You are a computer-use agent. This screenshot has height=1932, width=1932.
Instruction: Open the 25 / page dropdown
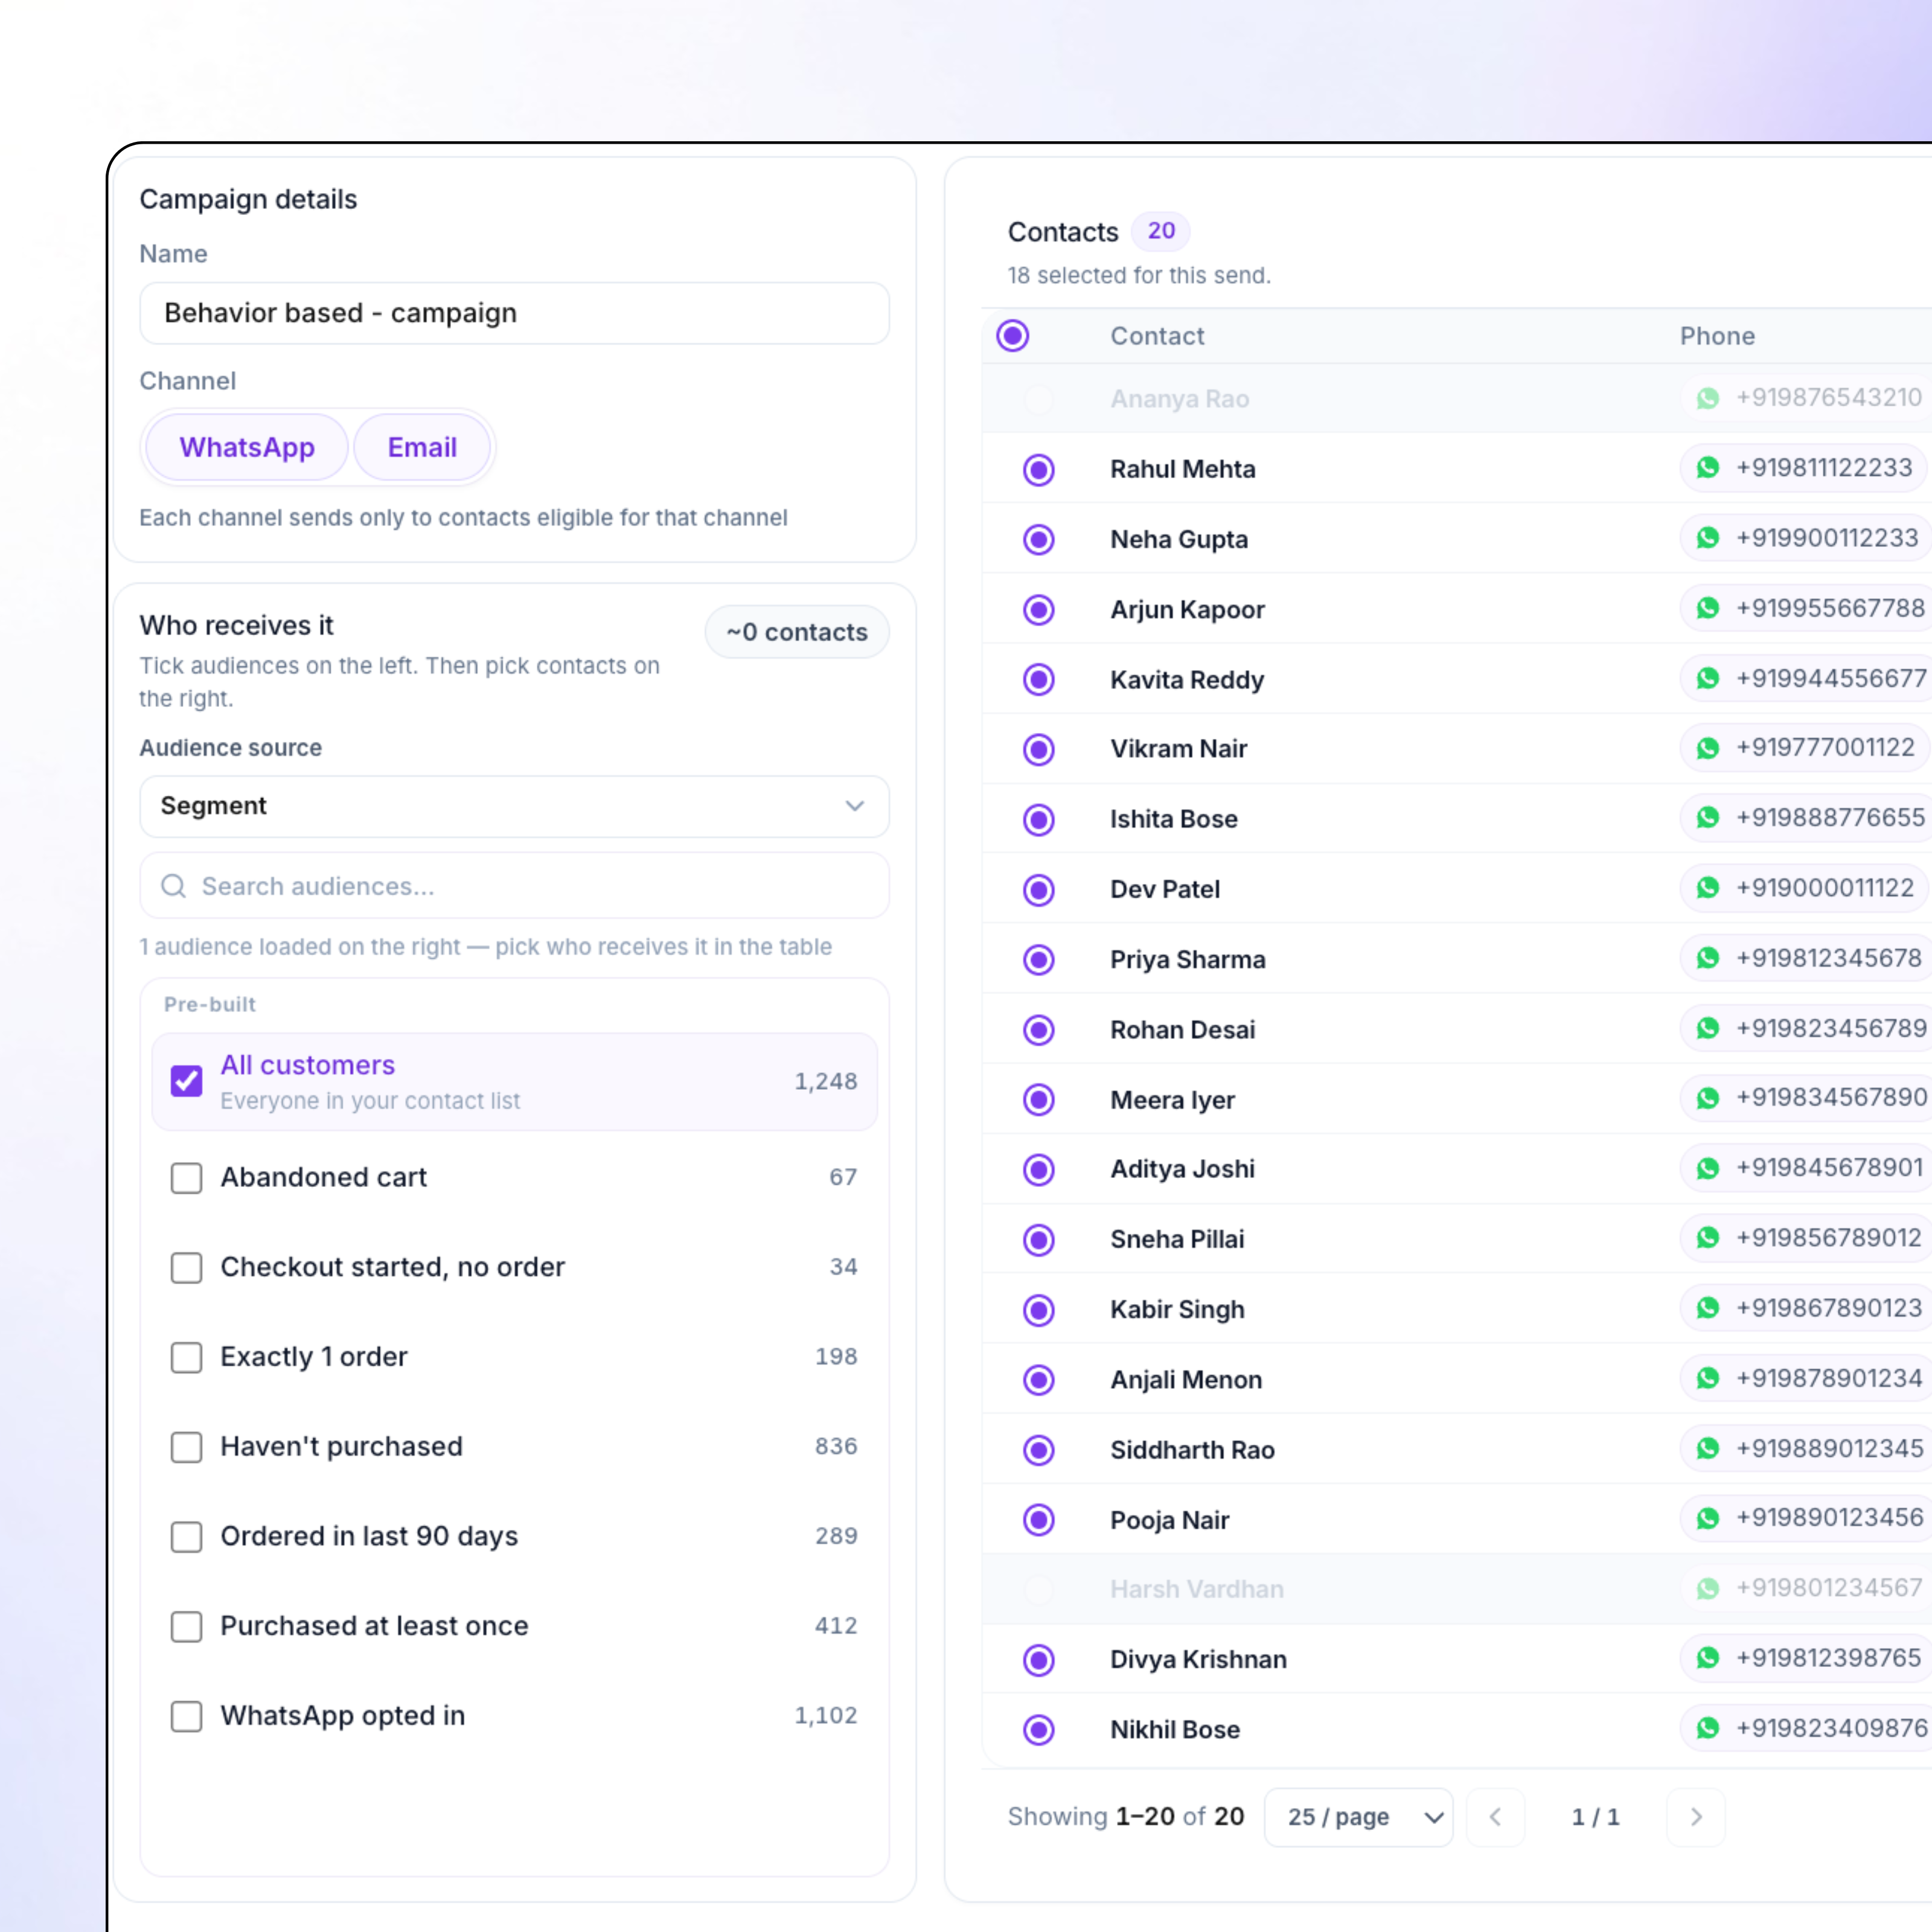(1358, 1817)
